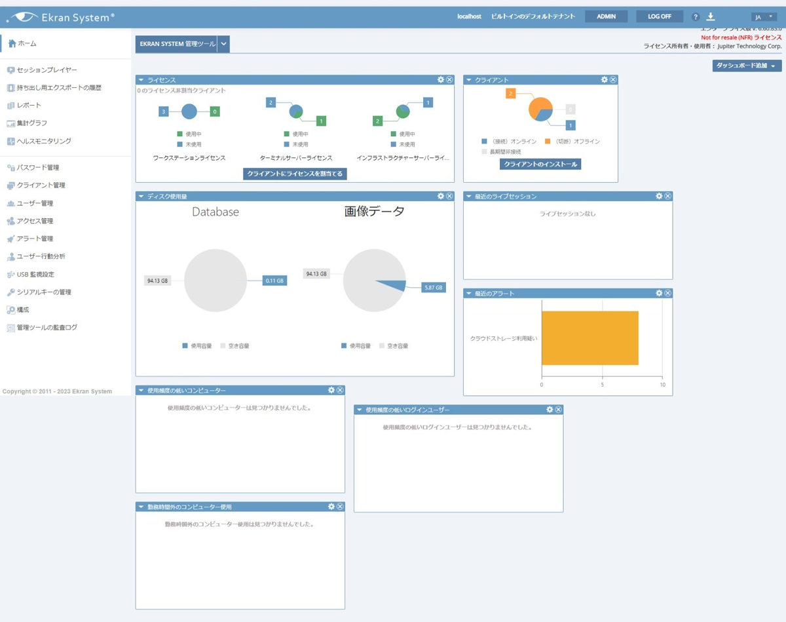Open gear of 使用頻度の低いログインユーザー panel
This screenshot has width=786, height=622.
(550, 410)
